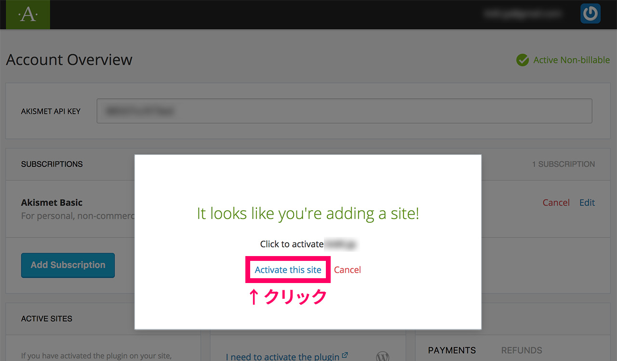Click the Akismet logo in the header

click(x=27, y=14)
